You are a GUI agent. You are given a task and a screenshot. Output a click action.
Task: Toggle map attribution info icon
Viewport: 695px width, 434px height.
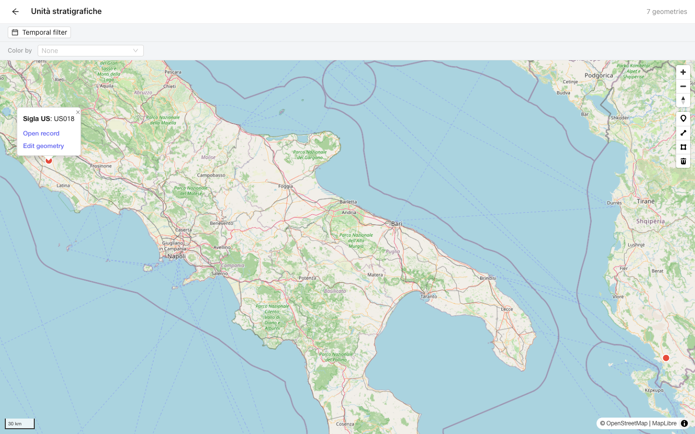tap(684, 423)
